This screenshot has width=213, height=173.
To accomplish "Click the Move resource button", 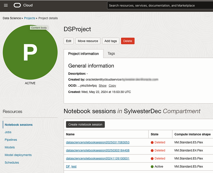I will click(x=88, y=41).
